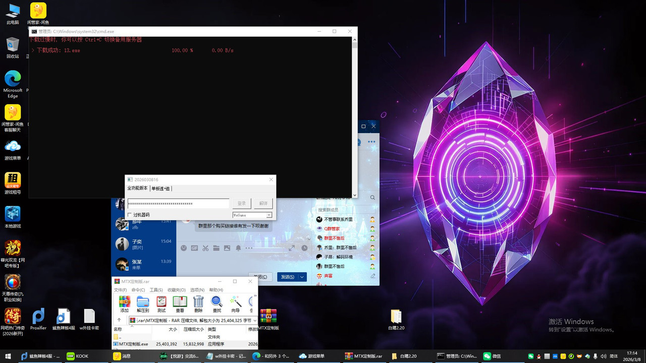Image resolution: width=646 pixels, height=363 pixels.
Task: Click the volume icon in system tray
Action: pos(604,356)
